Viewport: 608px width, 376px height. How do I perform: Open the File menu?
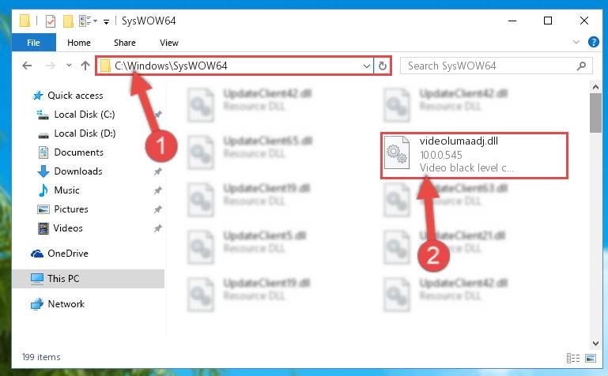(34, 43)
